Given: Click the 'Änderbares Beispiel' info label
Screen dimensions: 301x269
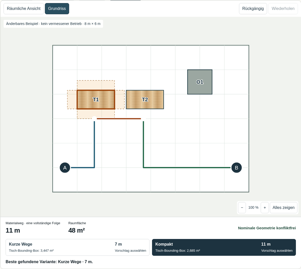Looking at the screenshot, I should (x=53, y=24).
